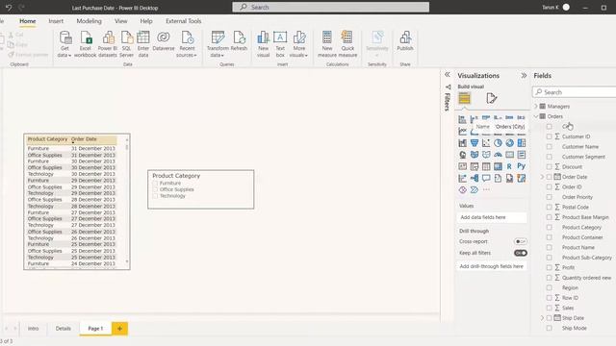Select the Build visual fields icon
This screenshot has height=346, width=616.
[x=464, y=98]
